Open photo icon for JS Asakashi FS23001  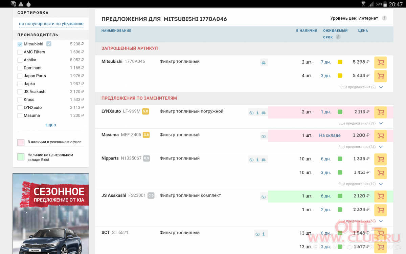(264, 197)
